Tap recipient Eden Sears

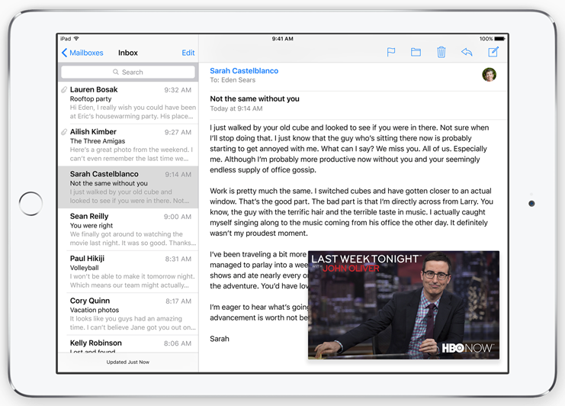pos(238,80)
